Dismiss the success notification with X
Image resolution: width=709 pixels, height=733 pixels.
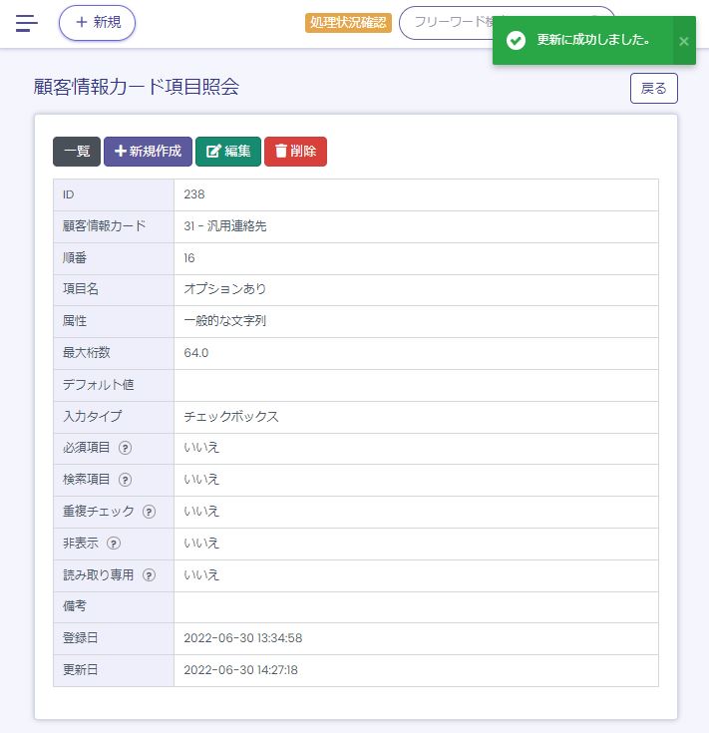(683, 41)
